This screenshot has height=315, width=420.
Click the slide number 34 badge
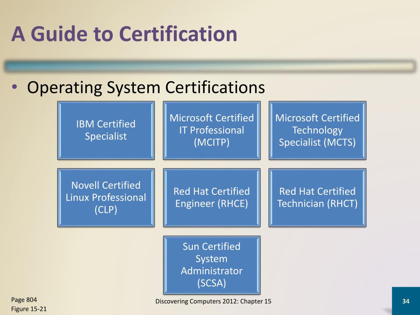pyautogui.click(x=406, y=301)
